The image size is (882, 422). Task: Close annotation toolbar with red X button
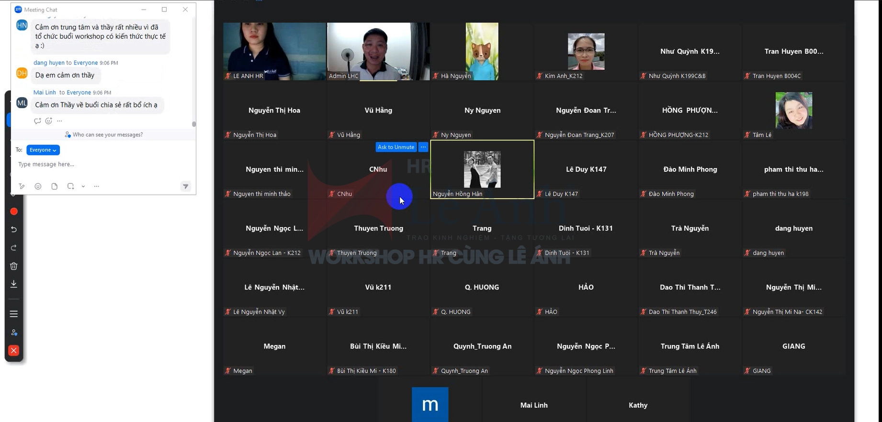pos(14,351)
